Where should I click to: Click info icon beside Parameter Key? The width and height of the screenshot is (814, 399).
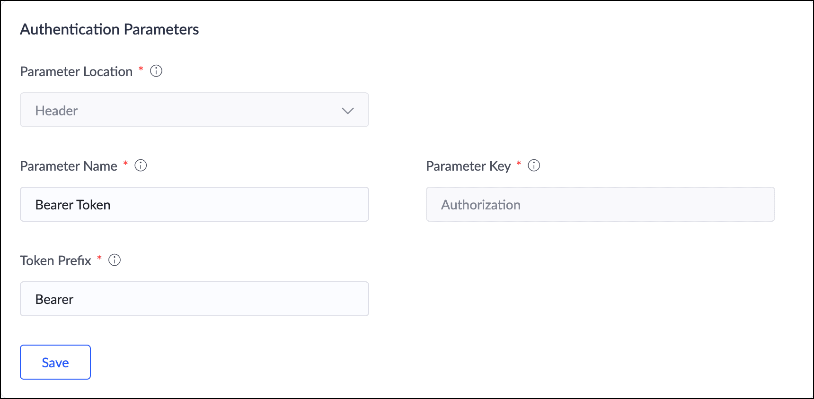tap(534, 165)
